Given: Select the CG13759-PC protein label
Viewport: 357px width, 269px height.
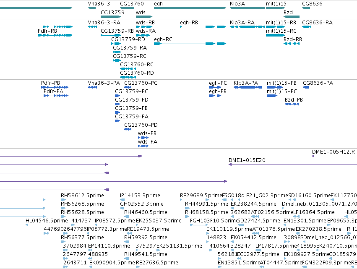Looking at the screenshot, I should [131, 91].
